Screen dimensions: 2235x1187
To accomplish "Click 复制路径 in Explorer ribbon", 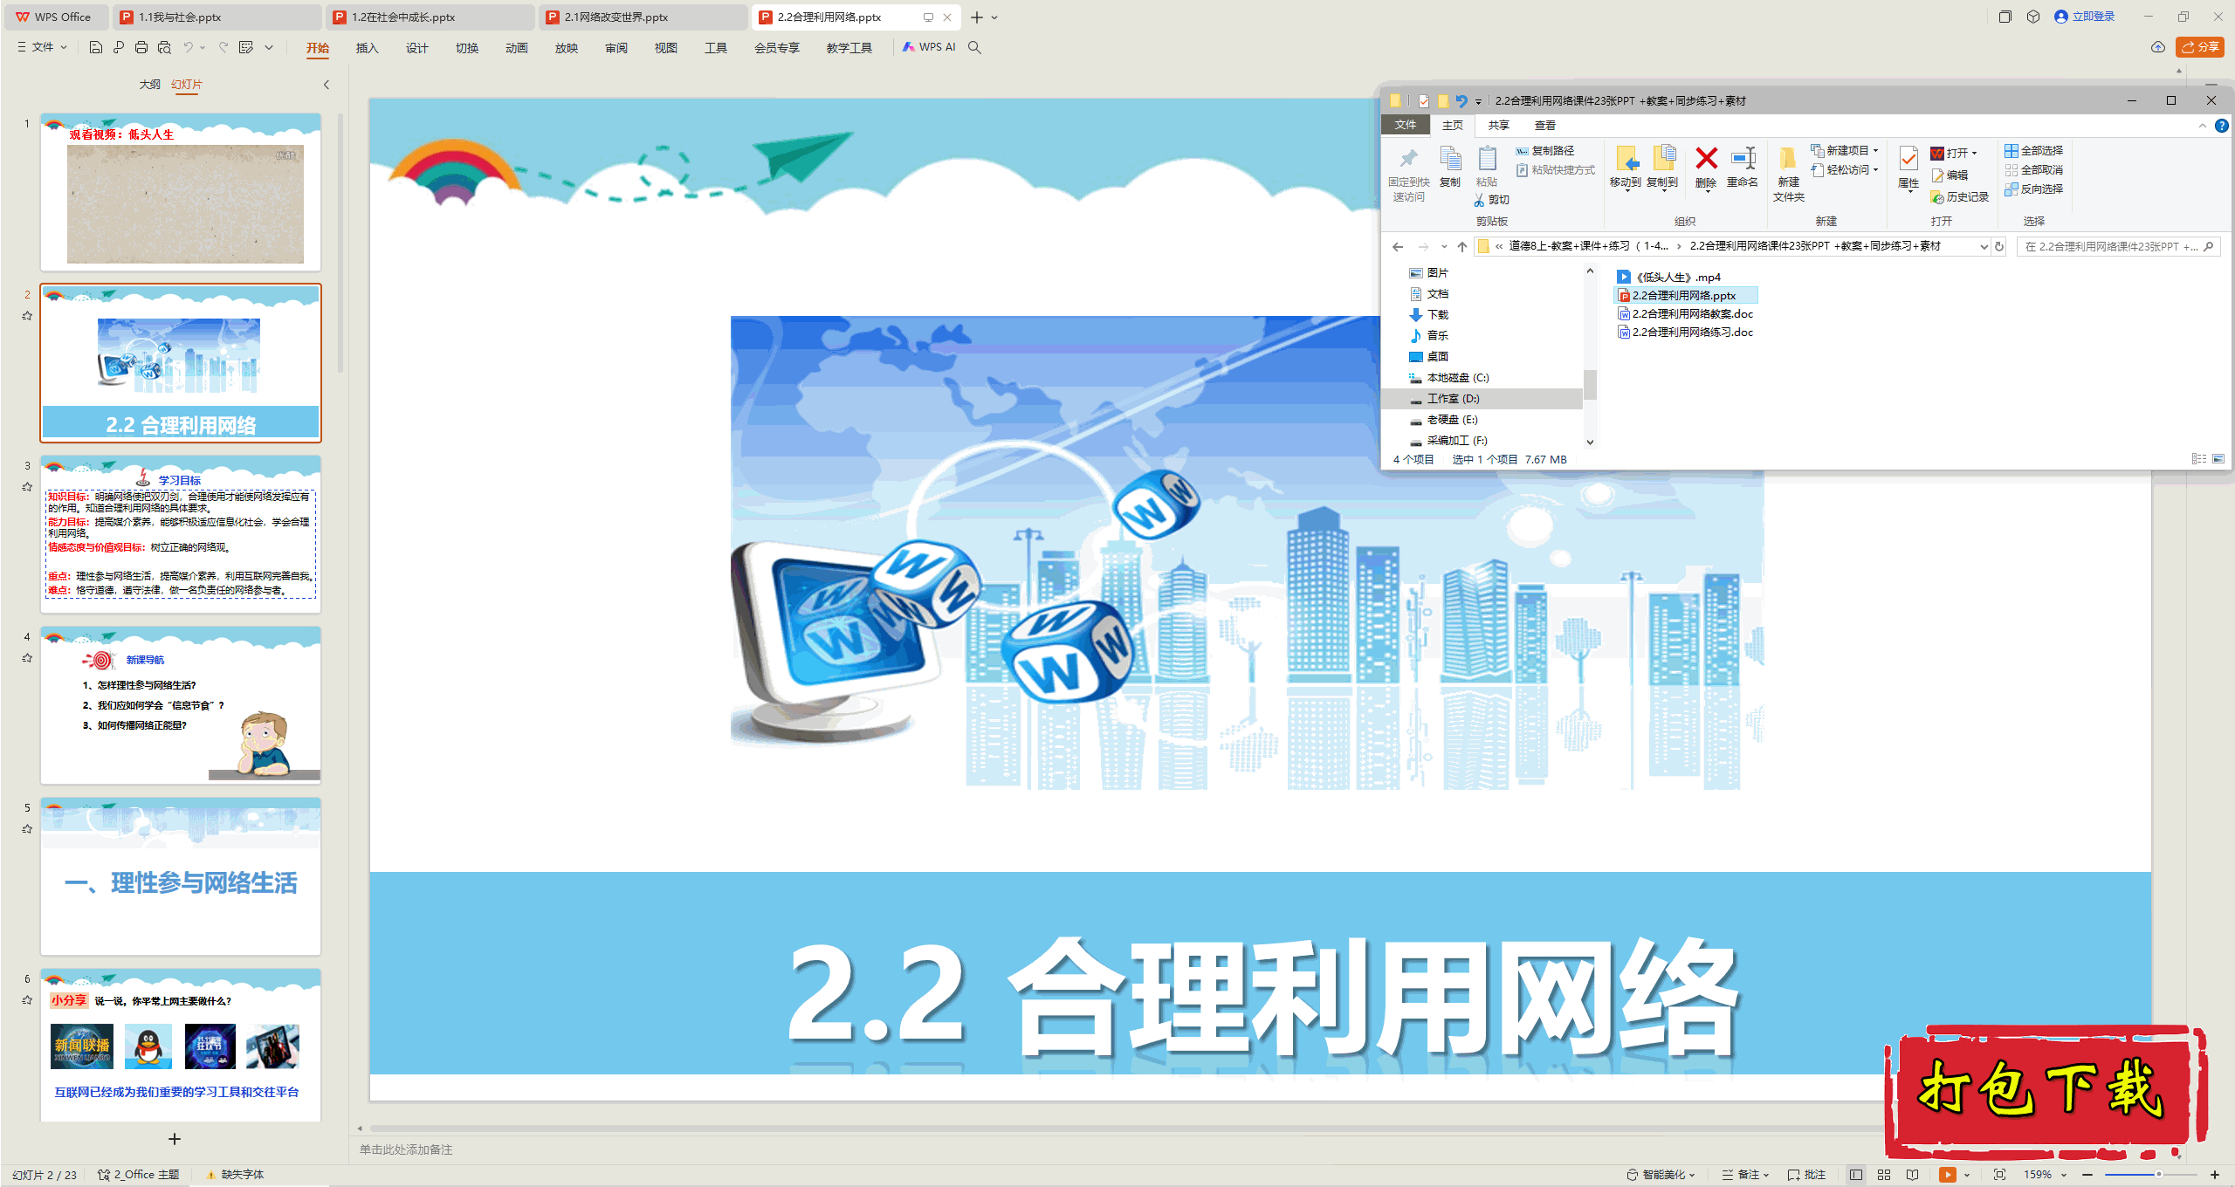I will (1545, 151).
